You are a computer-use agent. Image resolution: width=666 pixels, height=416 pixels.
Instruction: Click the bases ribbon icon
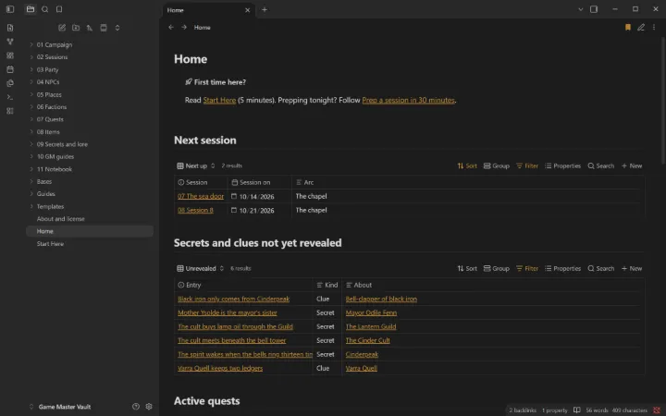[10, 111]
